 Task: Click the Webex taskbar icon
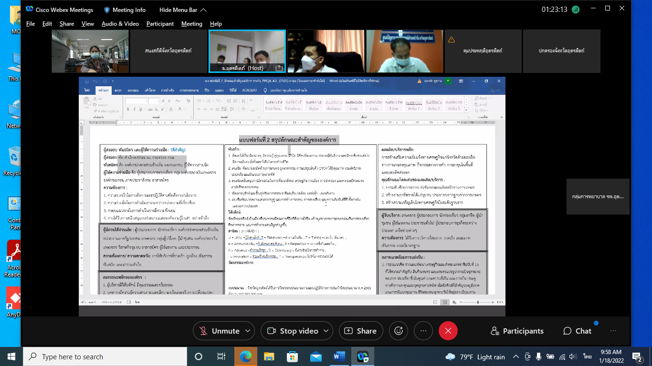(x=363, y=356)
